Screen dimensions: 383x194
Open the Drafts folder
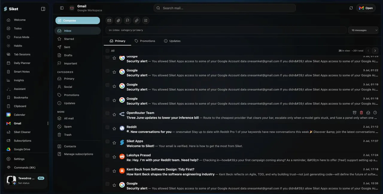(x=77, y=55)
